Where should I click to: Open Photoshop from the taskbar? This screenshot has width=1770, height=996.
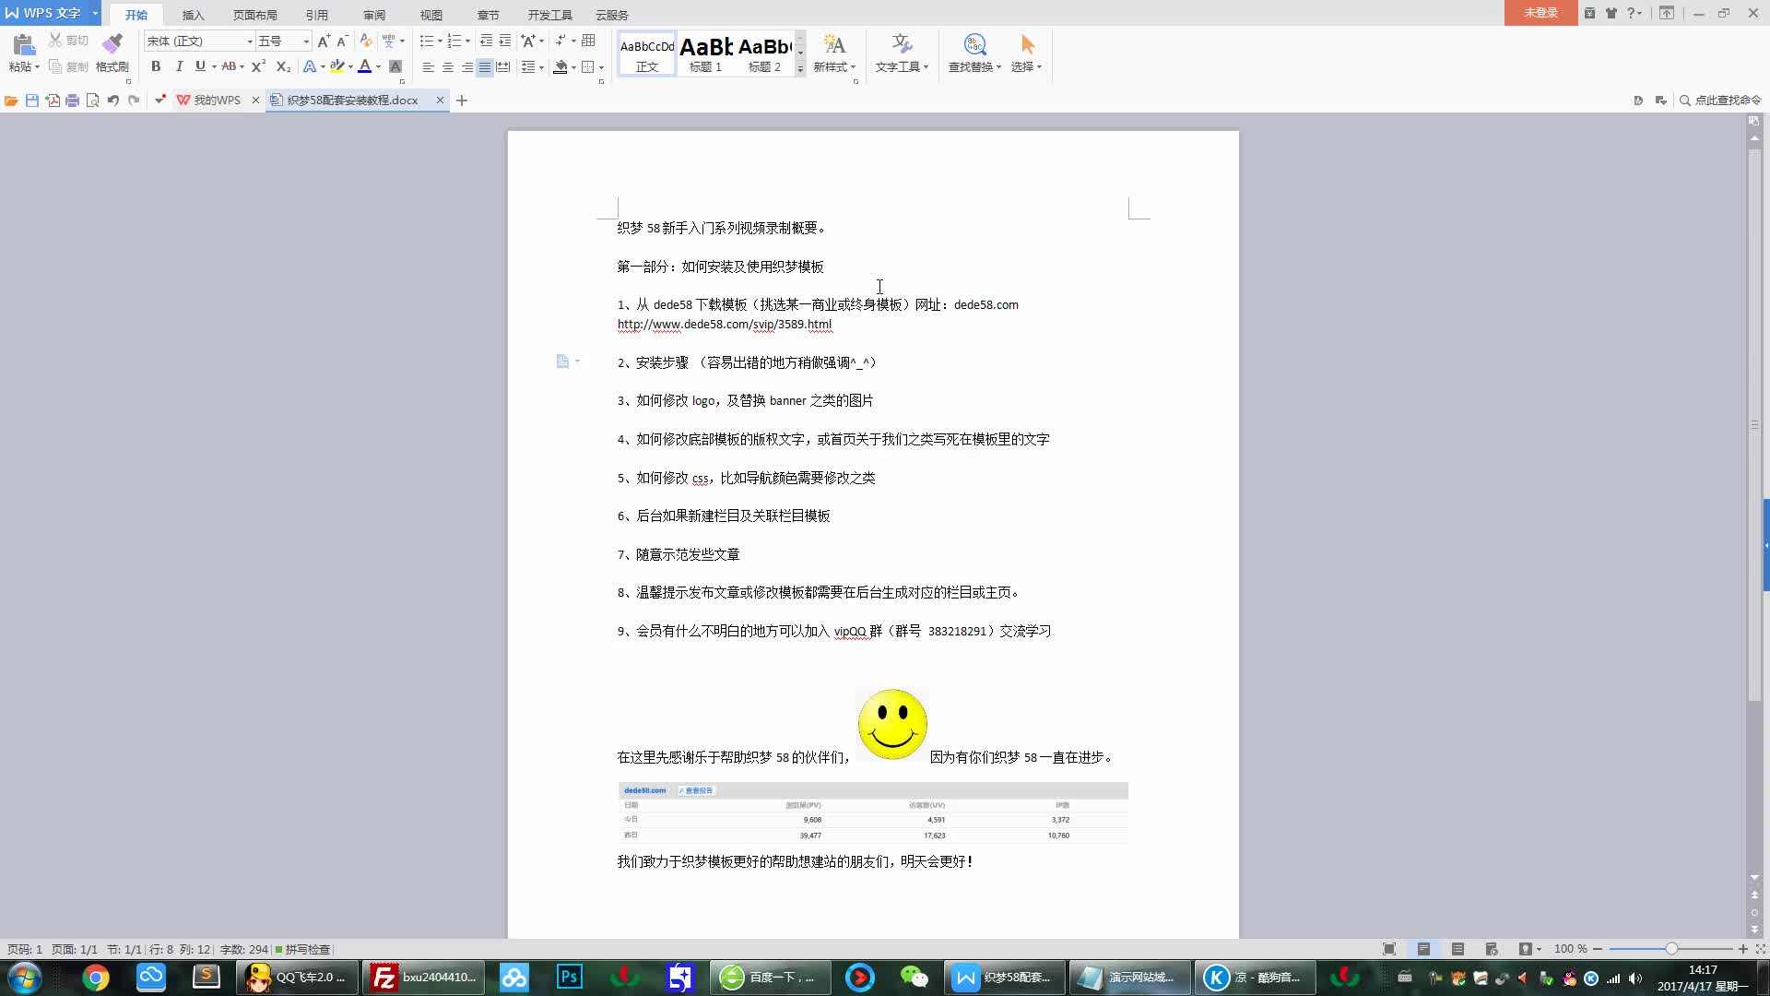(570, 978)
